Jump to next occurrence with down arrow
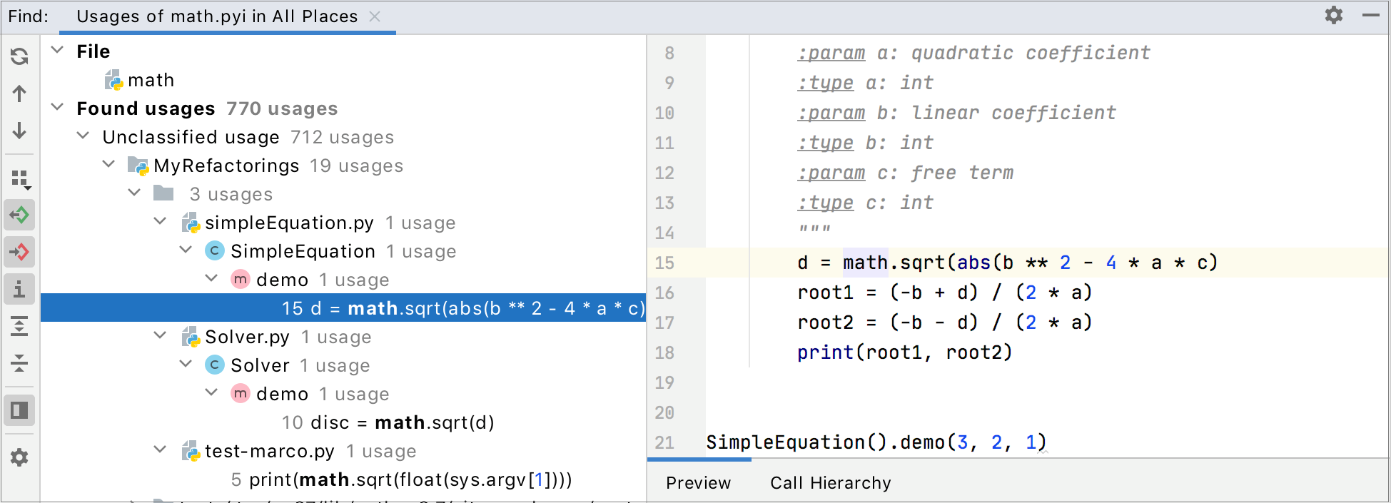The width and height of the screenshot is (1391, 503). tap(19, 131)
